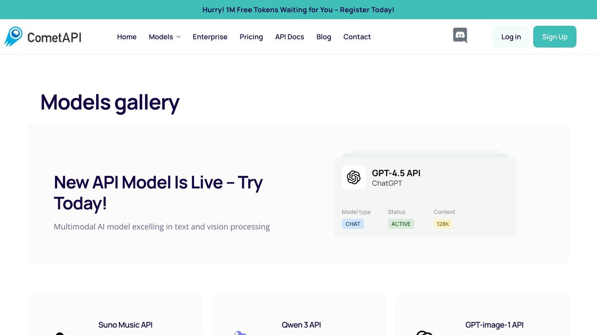Click the Log in button
Viewport: 597px width, 335px height.
pos(511,37)
